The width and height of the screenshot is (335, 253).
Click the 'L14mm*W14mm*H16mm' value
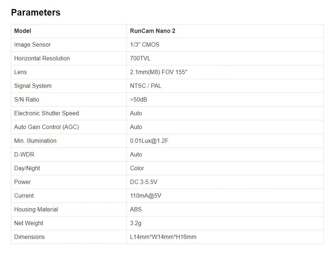(163, 237)
